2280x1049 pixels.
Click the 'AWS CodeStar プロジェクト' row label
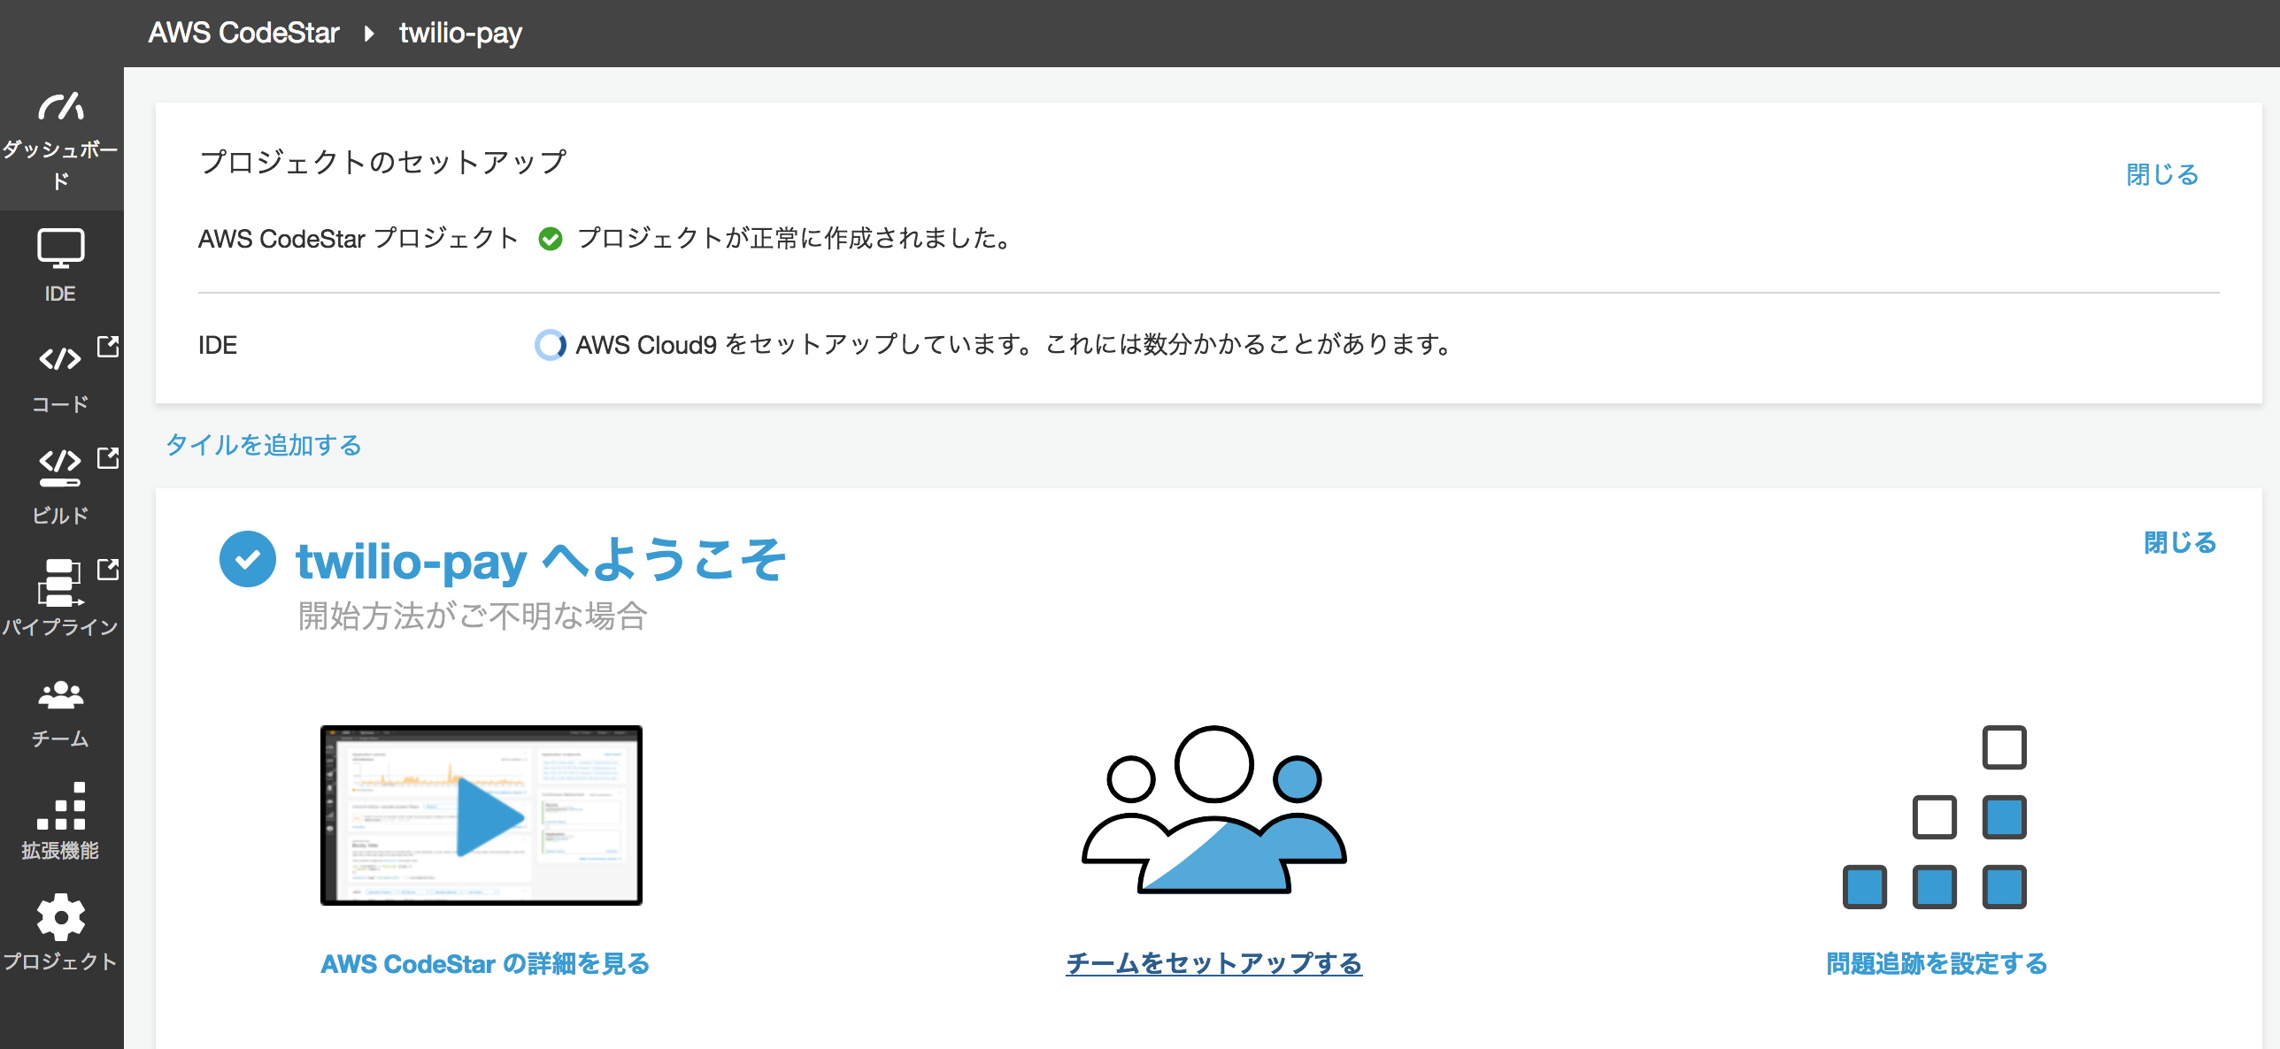(x=358, y=239)
